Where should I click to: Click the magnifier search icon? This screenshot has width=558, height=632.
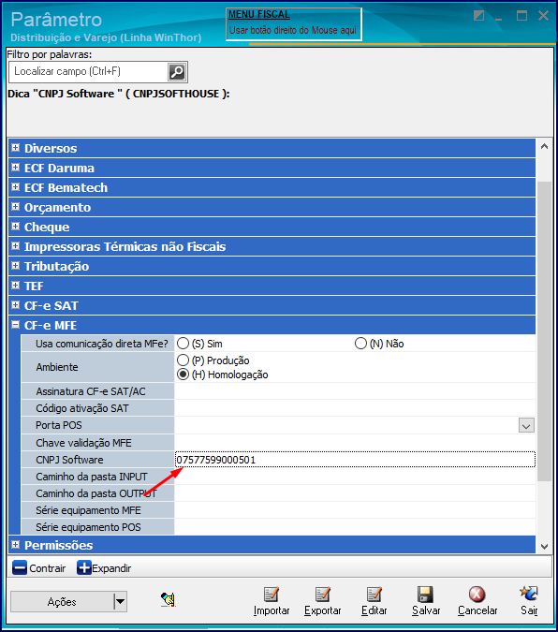pyautogui.click(x=177, y=72)
